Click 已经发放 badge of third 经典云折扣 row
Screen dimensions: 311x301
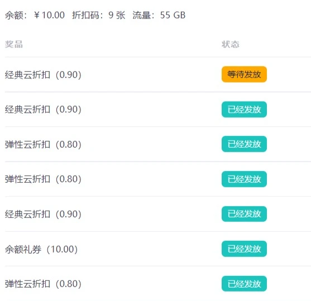244,214
